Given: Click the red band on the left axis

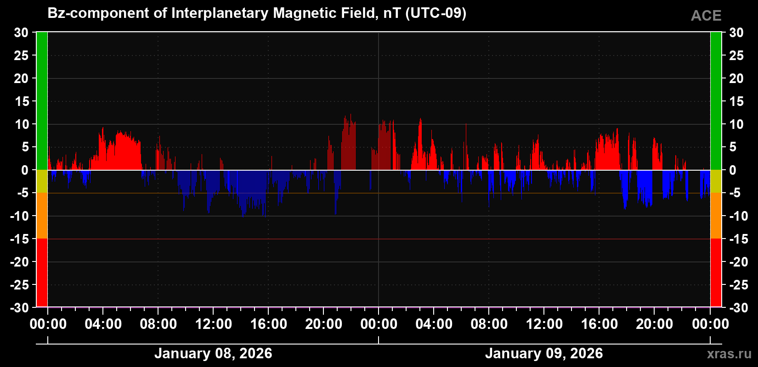Looking at the screenshot, I should (42, 272).
